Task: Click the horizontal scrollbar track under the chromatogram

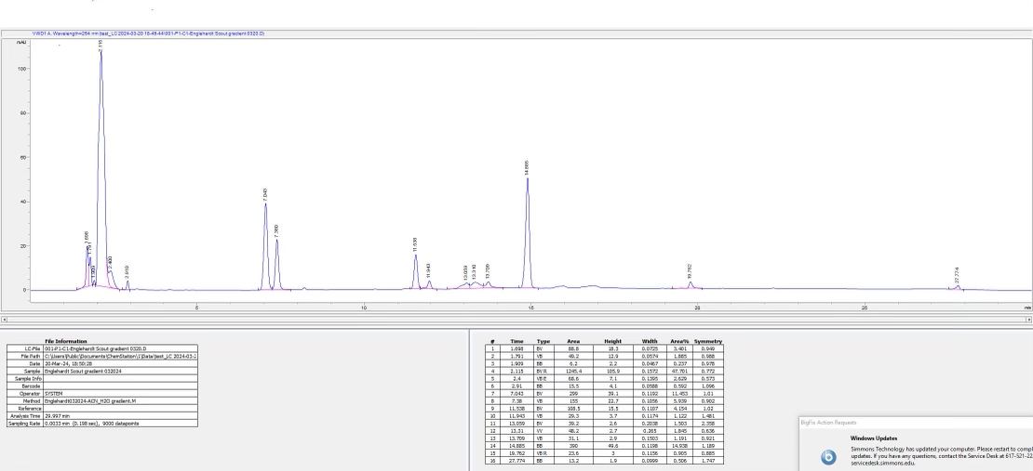Action: 516,320
